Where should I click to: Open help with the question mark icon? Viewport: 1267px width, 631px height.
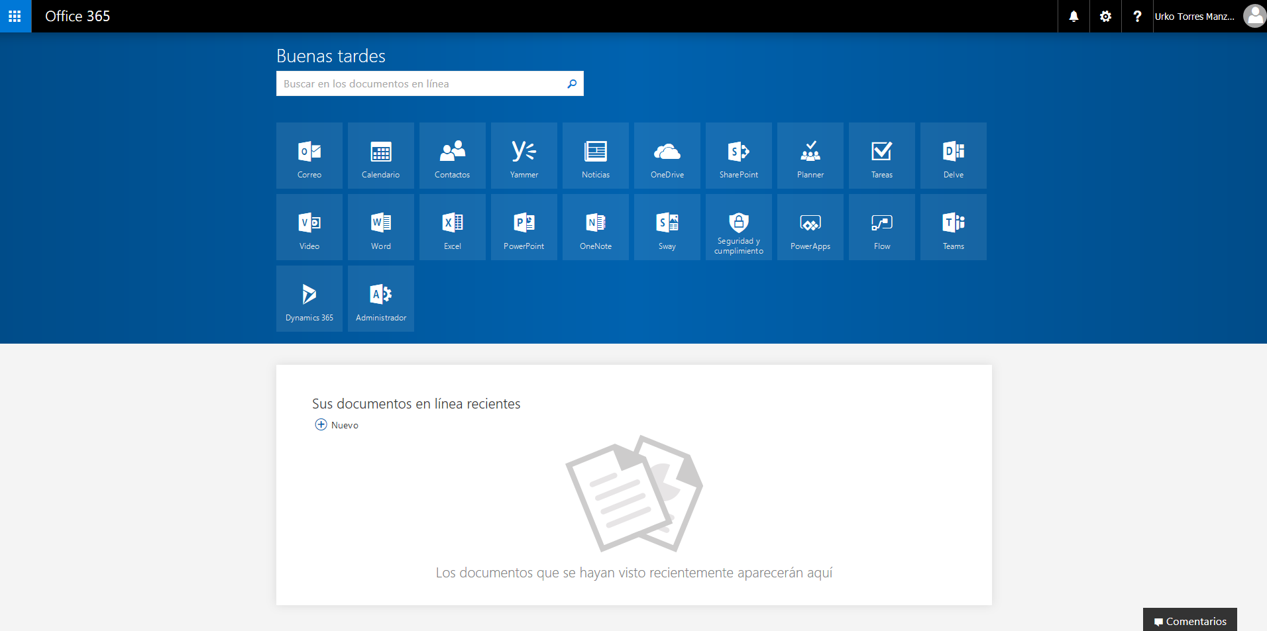(x=1137, y=16)
